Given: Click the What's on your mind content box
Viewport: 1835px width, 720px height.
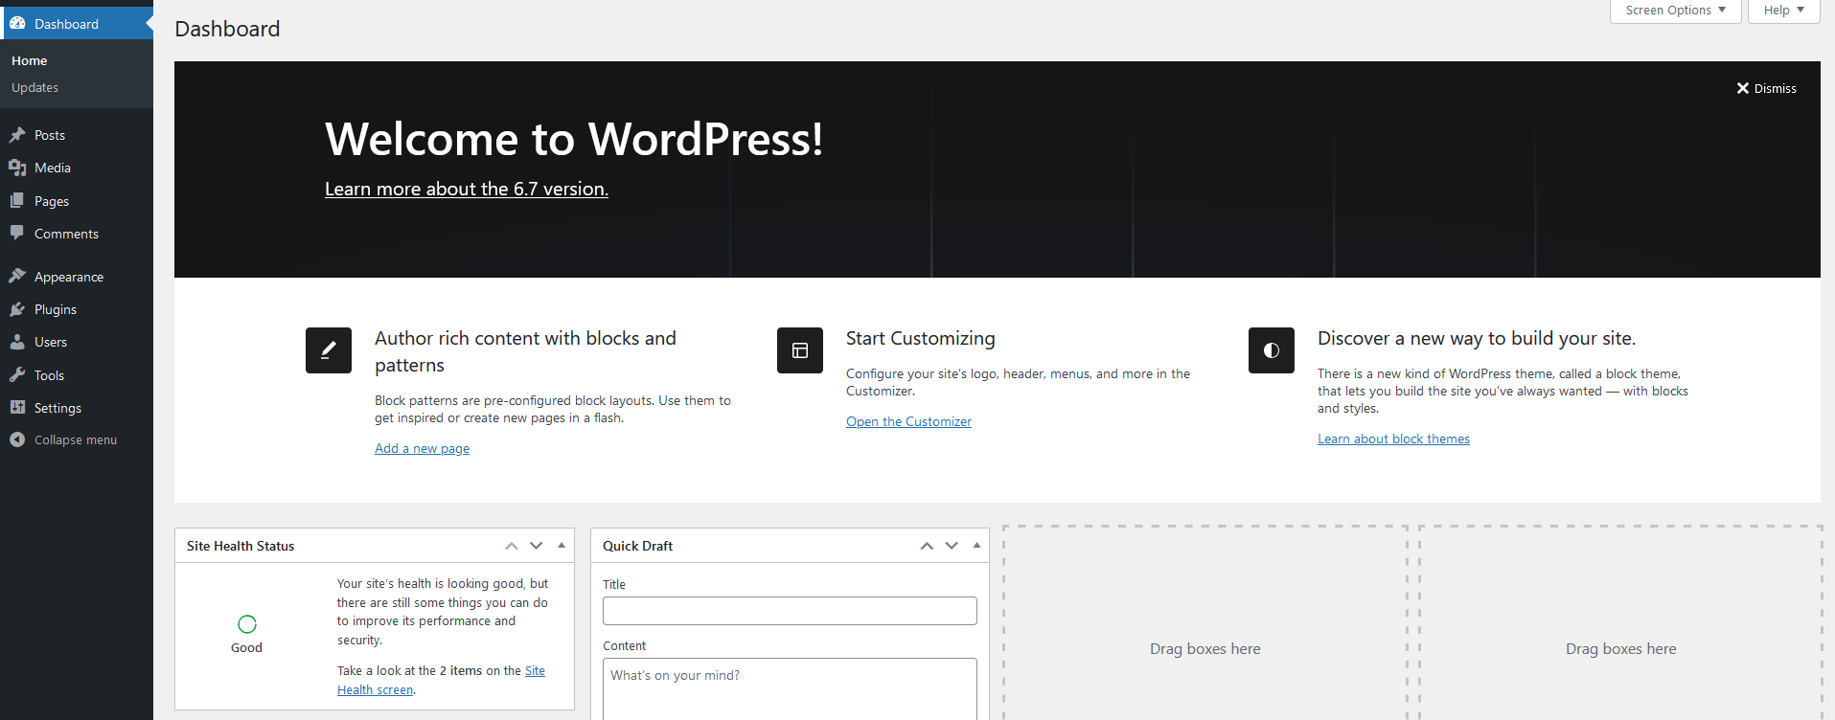Looking at the screenshot, I should coord(790,689).
